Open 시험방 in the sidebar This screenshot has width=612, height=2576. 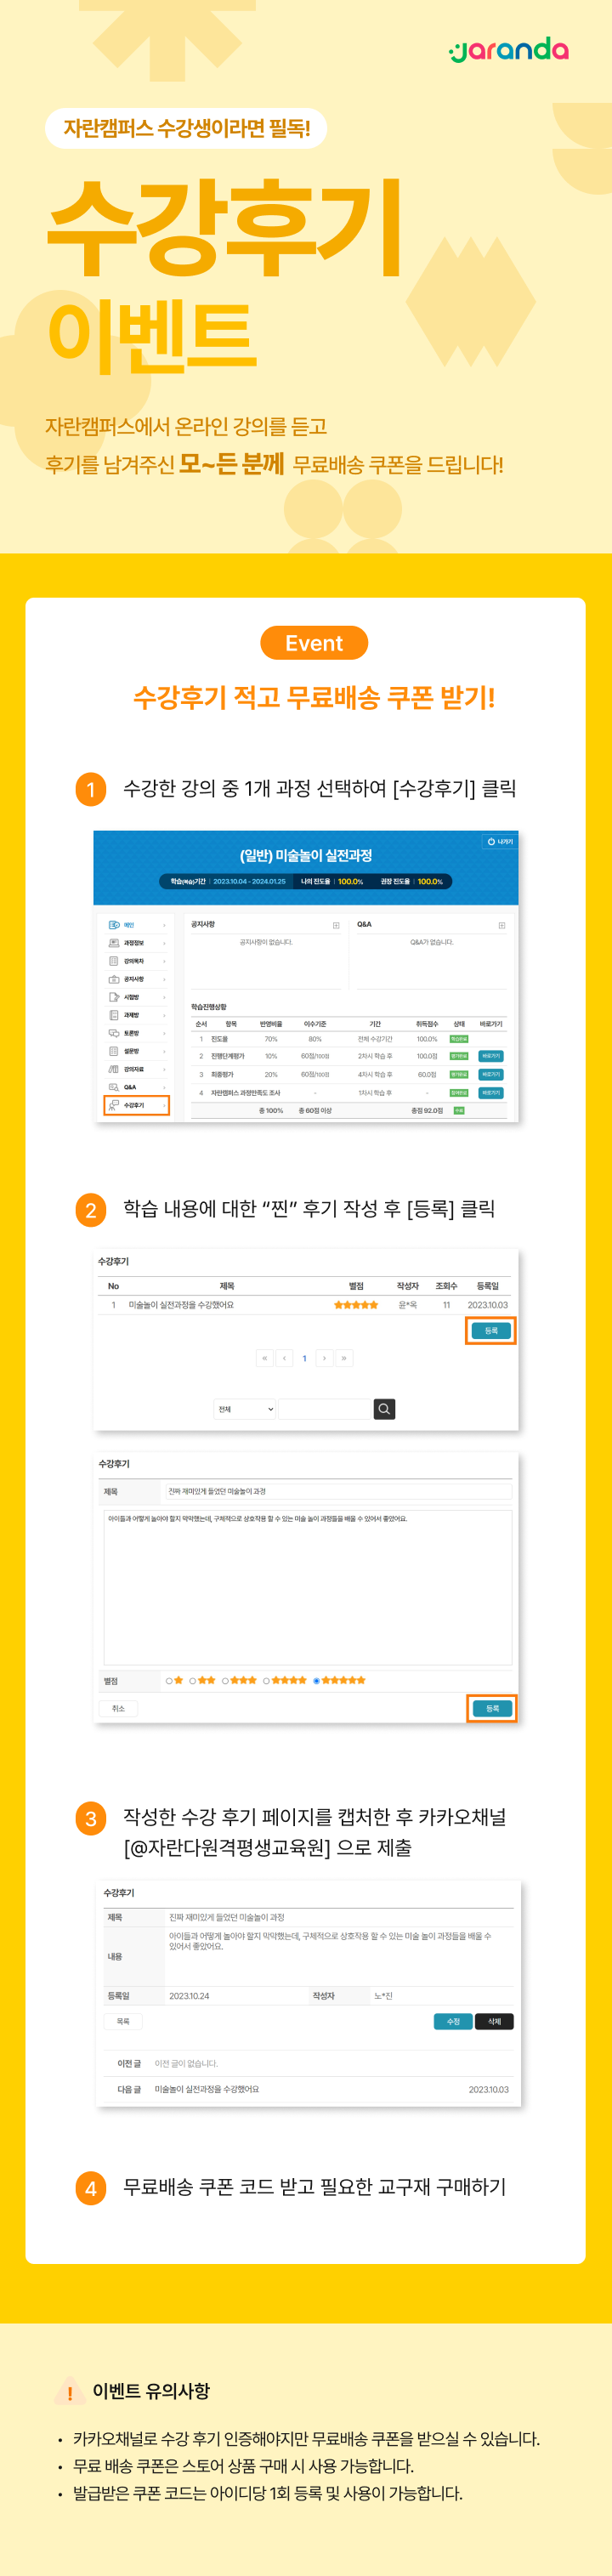coord(136,997)
